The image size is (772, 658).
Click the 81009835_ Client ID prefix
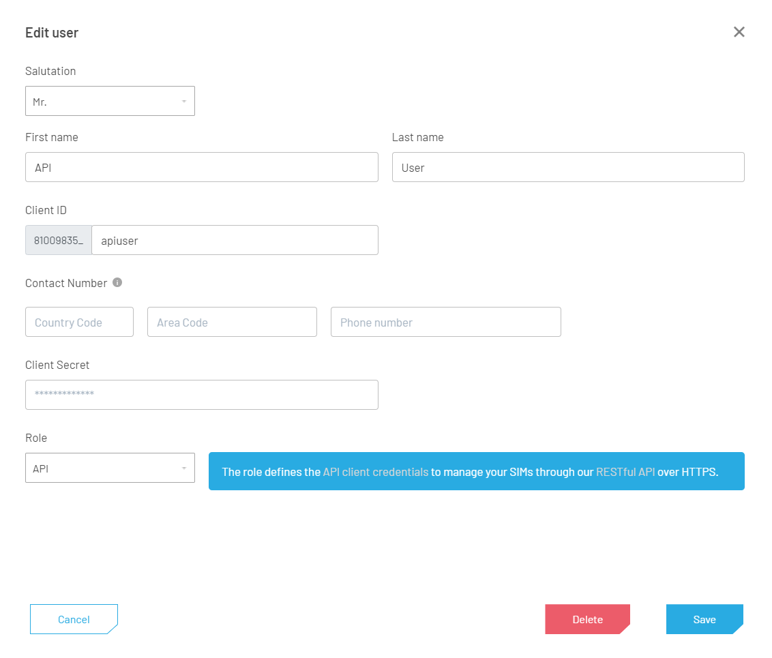coord(59,240)
